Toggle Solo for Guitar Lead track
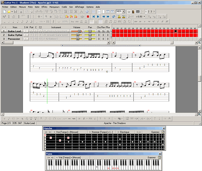202x171 pixels. (25, 31)
